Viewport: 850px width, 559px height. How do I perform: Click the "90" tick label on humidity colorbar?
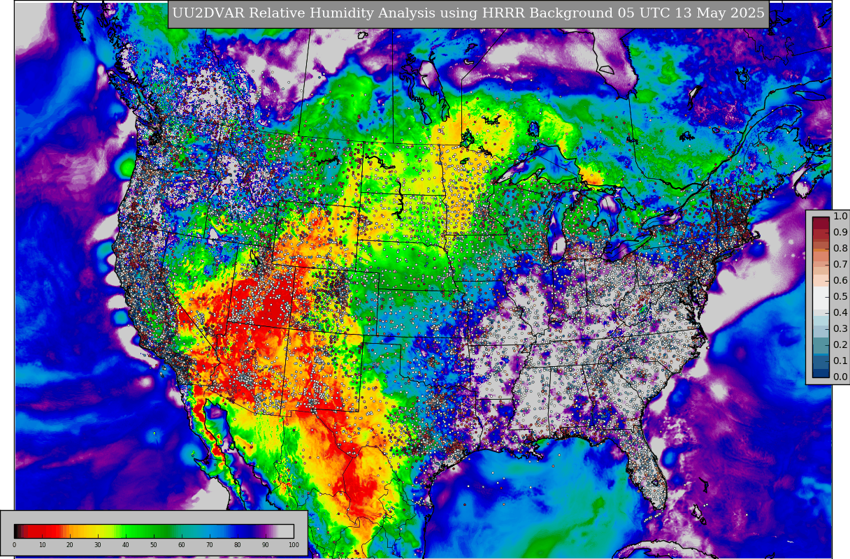[x=266, y=545]
